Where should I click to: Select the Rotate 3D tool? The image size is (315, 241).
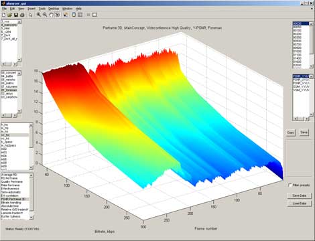tap(58, 15)
